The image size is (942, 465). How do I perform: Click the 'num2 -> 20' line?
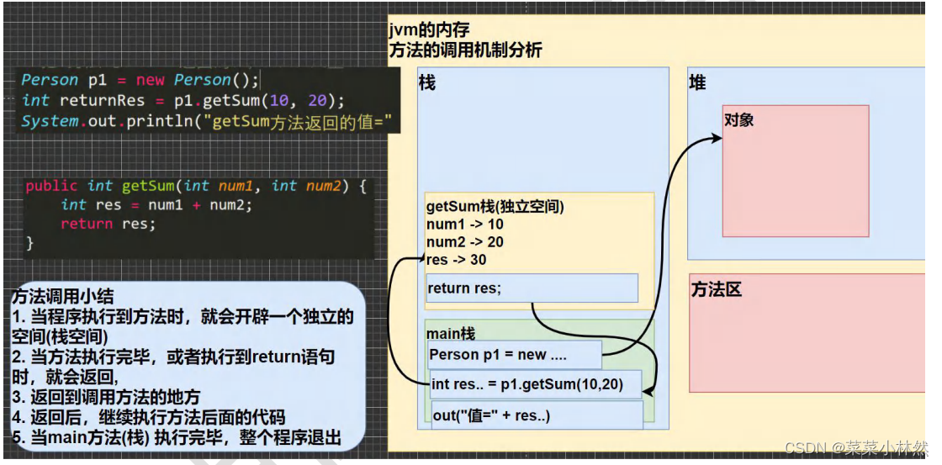click(465, 242)
